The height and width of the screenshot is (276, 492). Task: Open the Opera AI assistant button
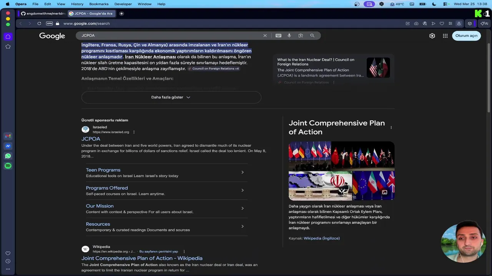pyautogui.click(x=484, y=23)
